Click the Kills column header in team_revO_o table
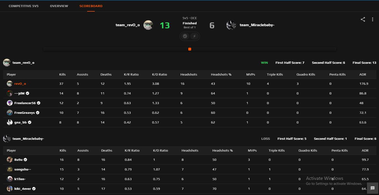 tap(63, 75)
